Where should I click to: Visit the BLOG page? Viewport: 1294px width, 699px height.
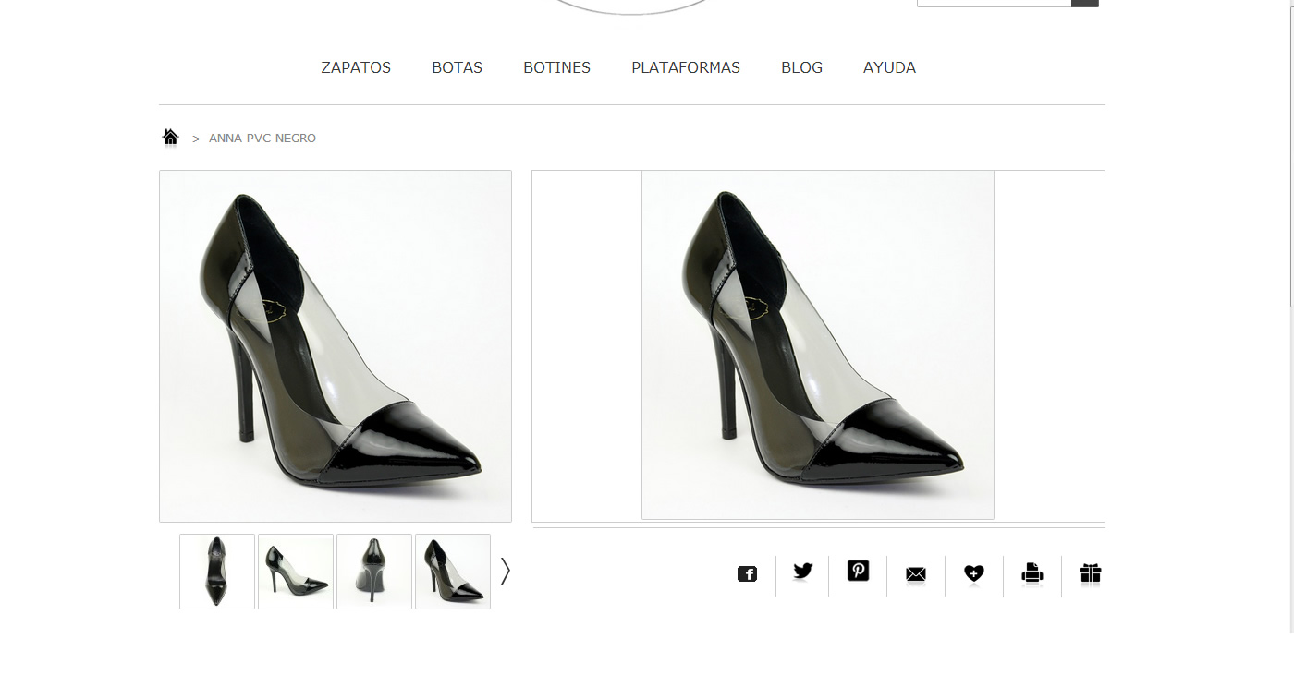[x=801, y=67]
